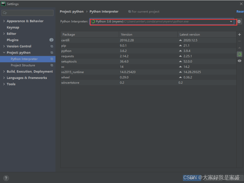The width and height of the screenshot is (244, 183).
Task: Expand Build, Execution, Deployment chevron
Action: point(4,72)
